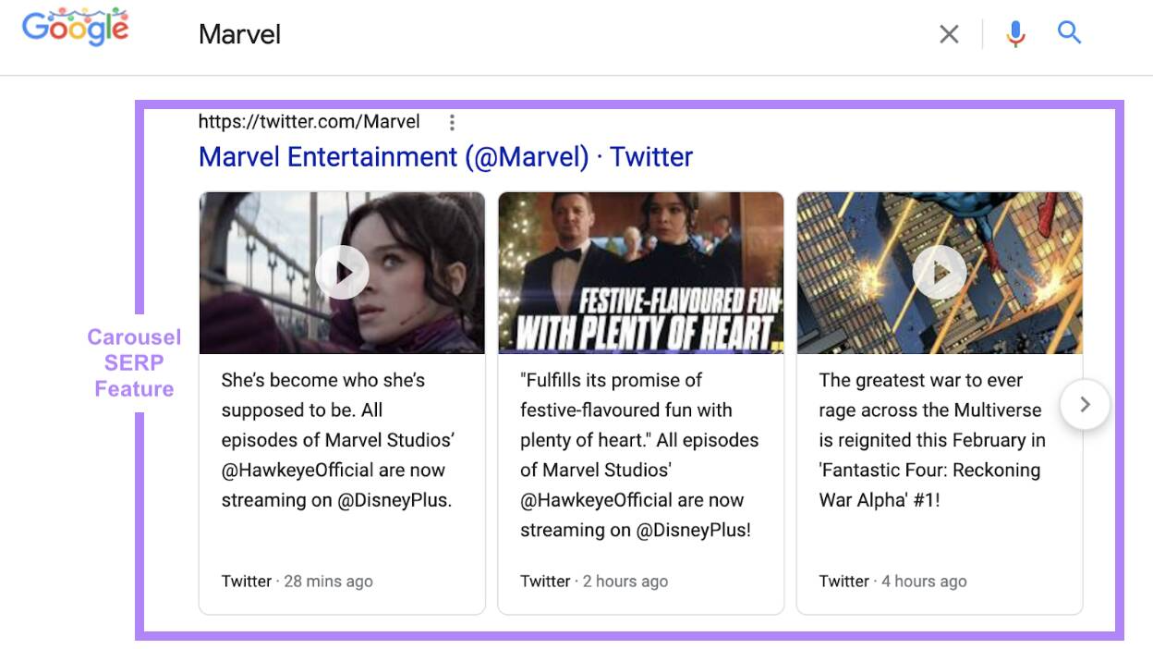Click the play icon on the Fantastic Four comic video
Viewport: 1153px width, 649px height.
tap(940, 271)
